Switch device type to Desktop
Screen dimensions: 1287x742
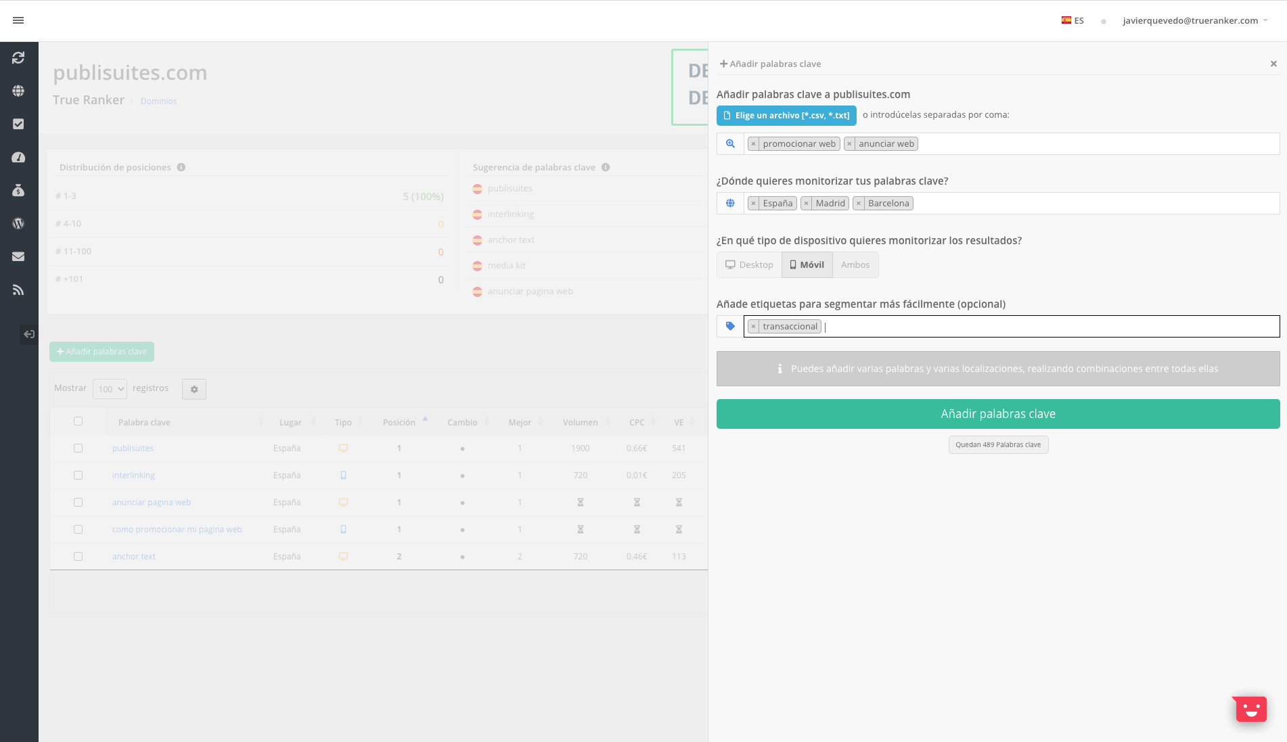(748, 264)
